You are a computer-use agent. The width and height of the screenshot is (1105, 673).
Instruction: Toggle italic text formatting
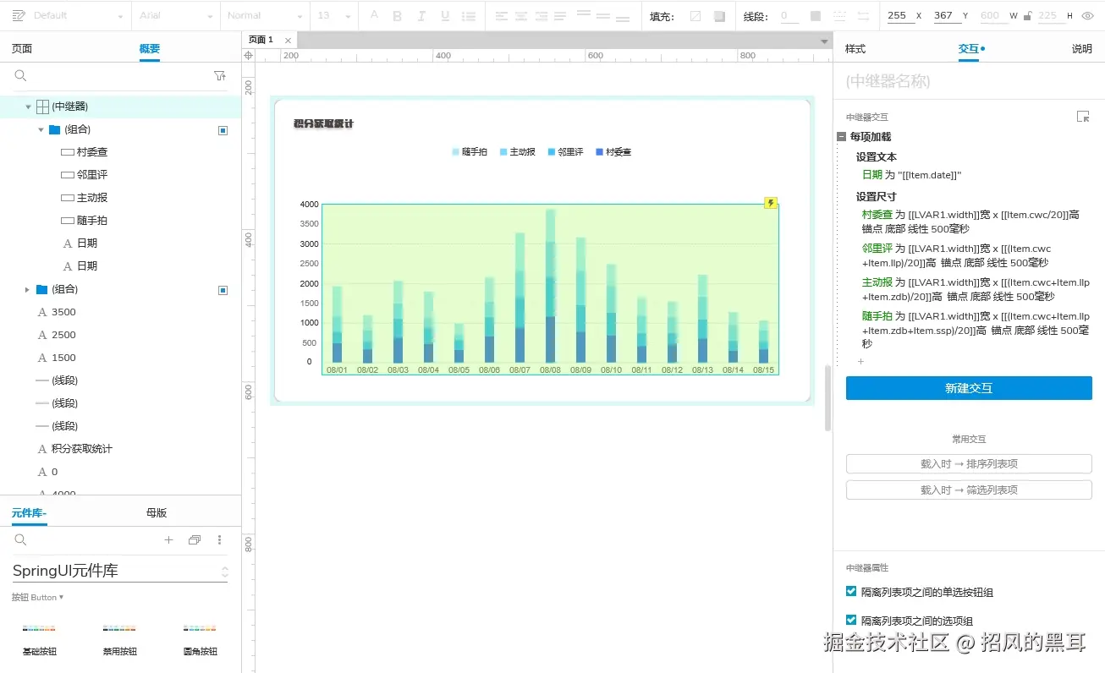(x=421, y=15)
